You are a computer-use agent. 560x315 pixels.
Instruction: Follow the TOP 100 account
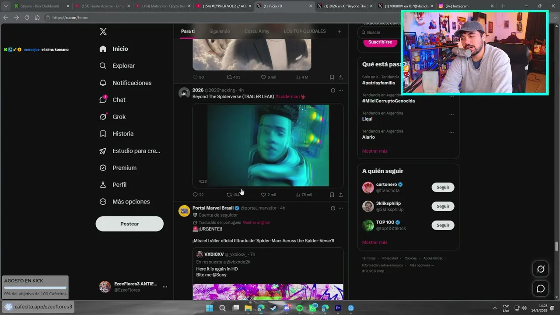(443, 225)
